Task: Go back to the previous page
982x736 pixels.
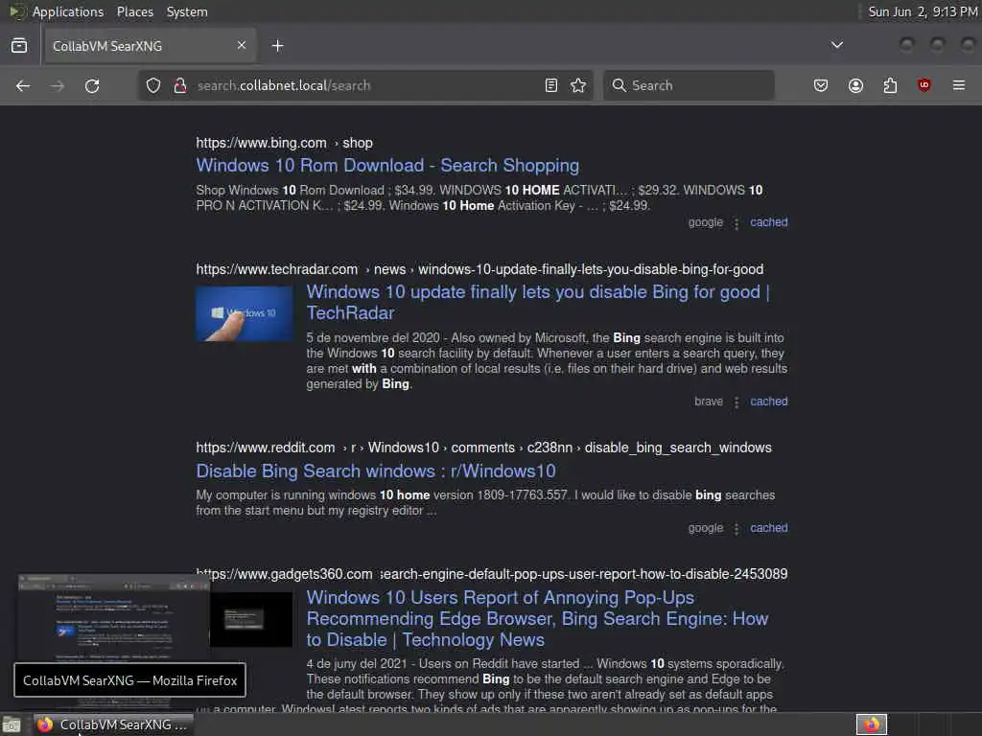Action: pyautogui.click(x=23, y=85)
